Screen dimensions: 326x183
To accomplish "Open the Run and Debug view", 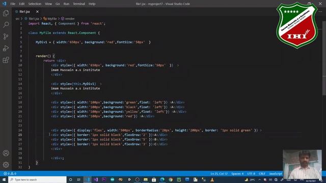I will pos(6,48).
